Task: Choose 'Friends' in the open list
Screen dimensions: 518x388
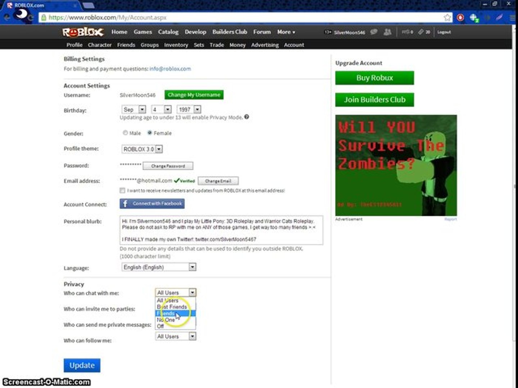Action: (x=176, y=313)
